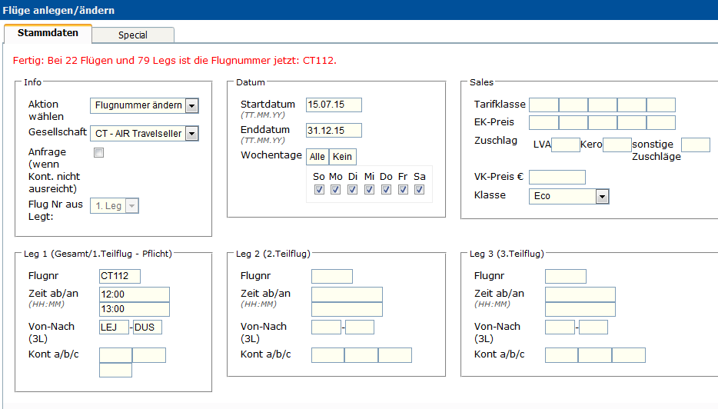Click the Kero surcharge input field

(617, 145)
